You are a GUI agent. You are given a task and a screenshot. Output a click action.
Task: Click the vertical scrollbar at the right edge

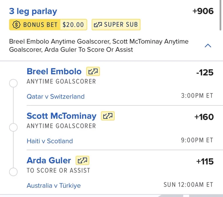pyautogui.click(x=220, y=15)
